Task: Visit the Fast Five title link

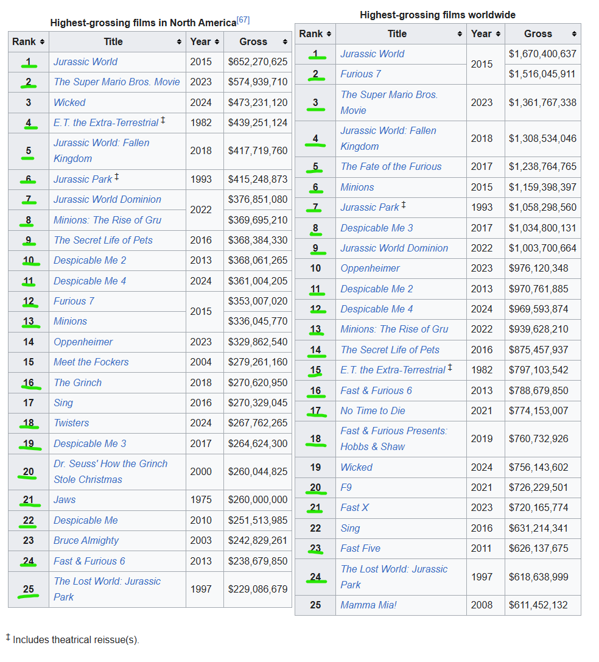Action: point(360,549)
